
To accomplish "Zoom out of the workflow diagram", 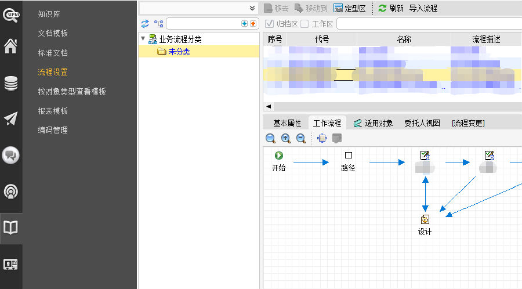I will pos(301,138).
